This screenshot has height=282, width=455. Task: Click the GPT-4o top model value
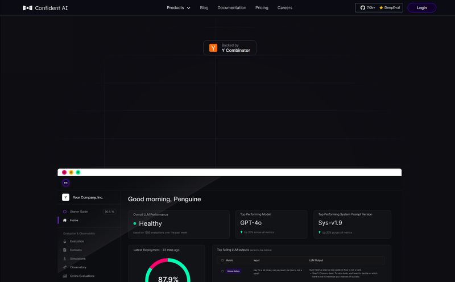pyautogui.click(x=251, y=223)
